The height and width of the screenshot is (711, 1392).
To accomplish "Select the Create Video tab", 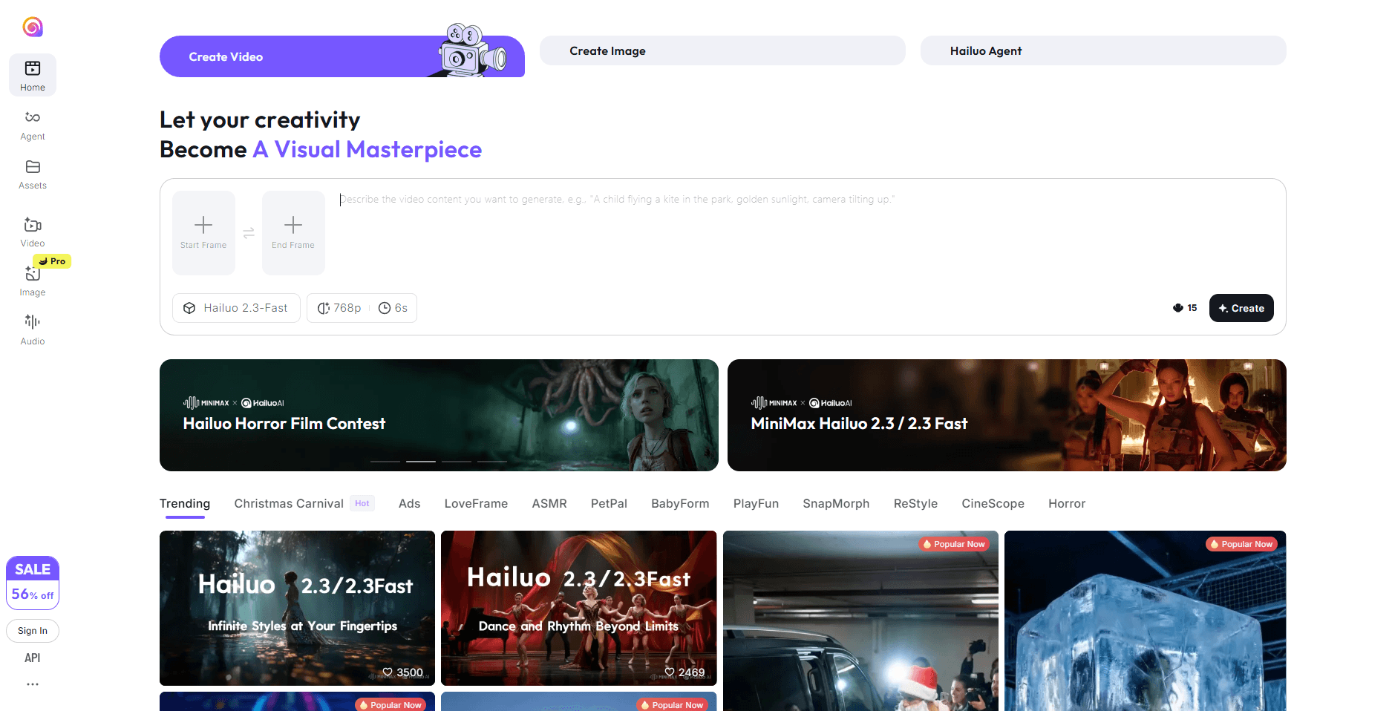I will [x=342, y=56].
